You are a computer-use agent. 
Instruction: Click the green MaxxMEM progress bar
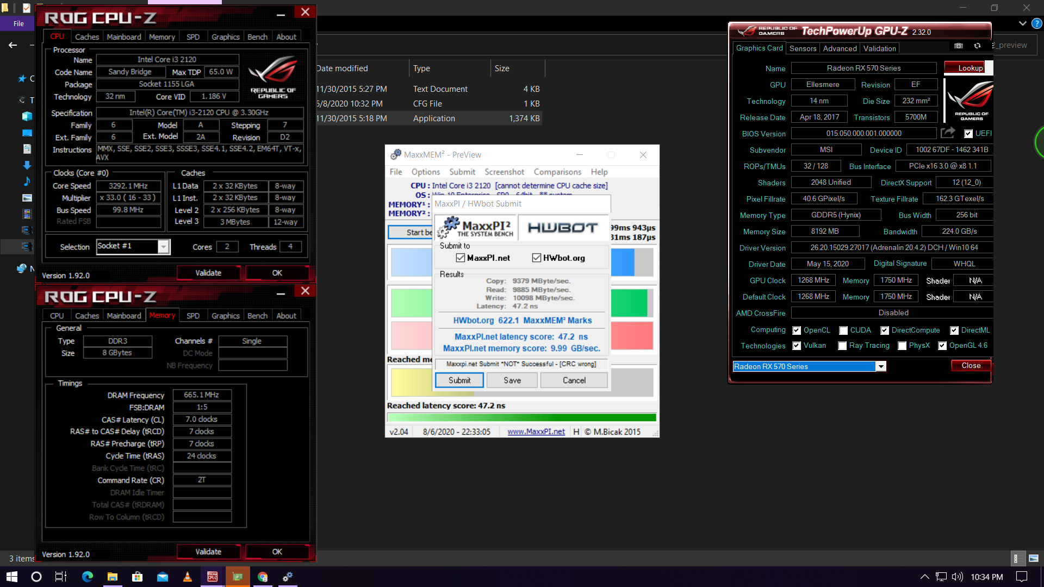521,417
